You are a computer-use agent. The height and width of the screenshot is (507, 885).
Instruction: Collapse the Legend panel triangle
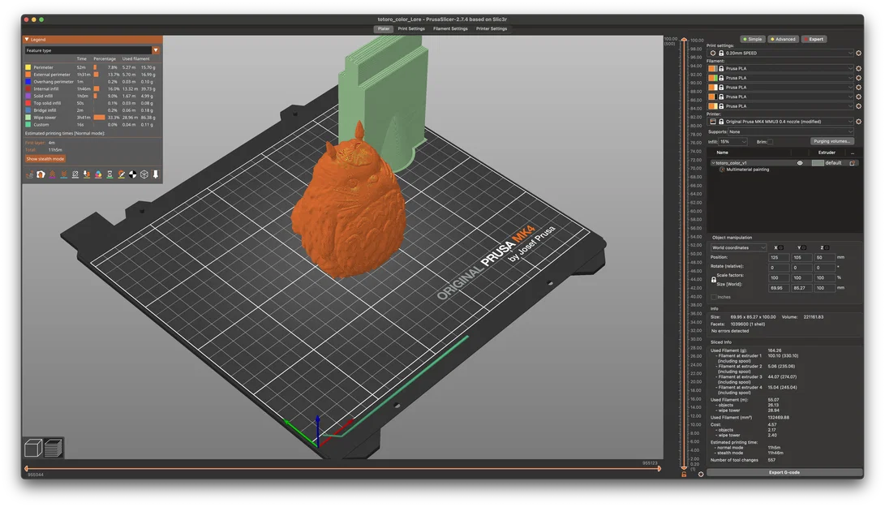point(27,40)
